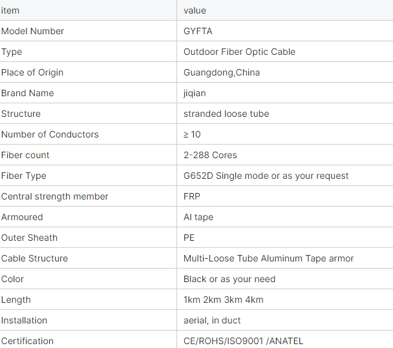Click the '1km 2km 3km 4km' length value
This screenshot has width=393, height=348.
pyautogui.click(x=223, y=300)
